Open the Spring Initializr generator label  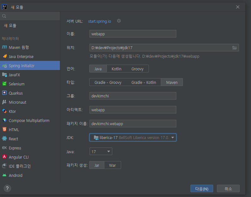tap(22, 66)
